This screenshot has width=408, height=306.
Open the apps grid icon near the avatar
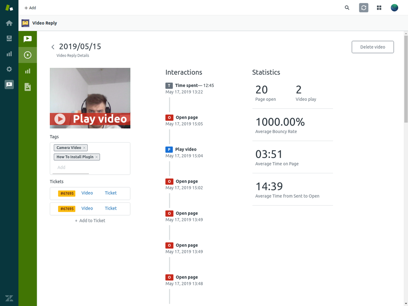(x=379, y=8)
